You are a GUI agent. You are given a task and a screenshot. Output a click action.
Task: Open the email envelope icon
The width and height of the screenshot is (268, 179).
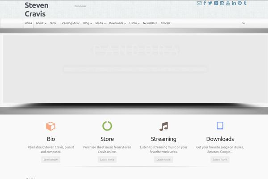[199, 3]
